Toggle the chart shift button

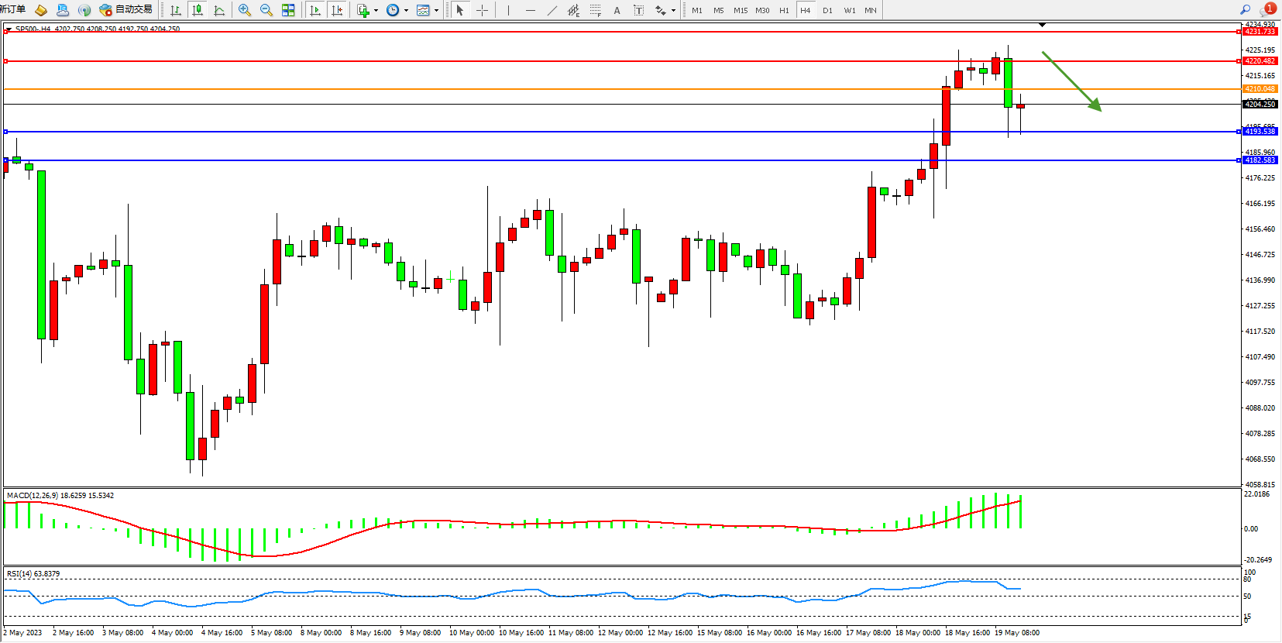tap(336, 10)
